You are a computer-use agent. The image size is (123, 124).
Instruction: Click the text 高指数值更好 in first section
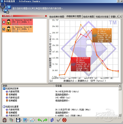coord(62,95)
